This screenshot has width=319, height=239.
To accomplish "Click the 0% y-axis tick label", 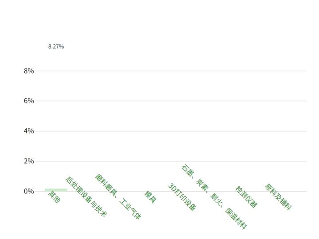I will coord(29,191).
